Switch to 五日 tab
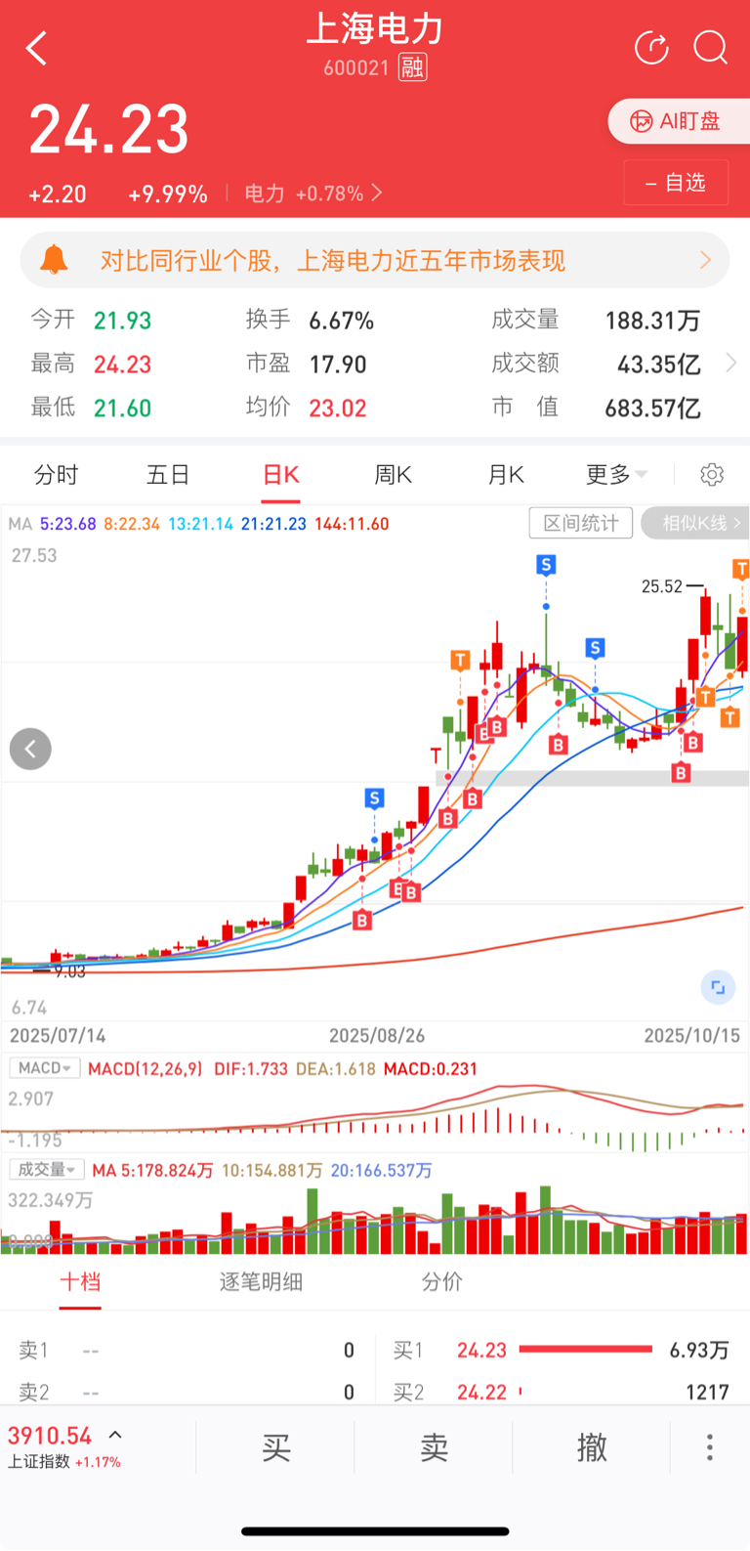750x1551 pixels. click(x=168, y=475)
